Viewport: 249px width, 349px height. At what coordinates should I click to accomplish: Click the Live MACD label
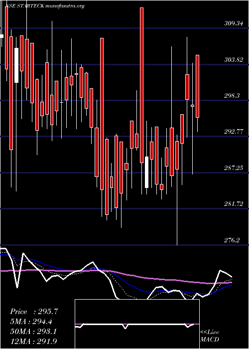pyautogui.click(x=210, y=336)
